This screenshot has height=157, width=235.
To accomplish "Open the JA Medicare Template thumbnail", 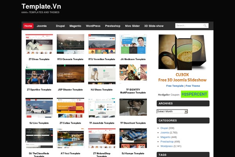I will pyautogui.click(x=133, y=44).
